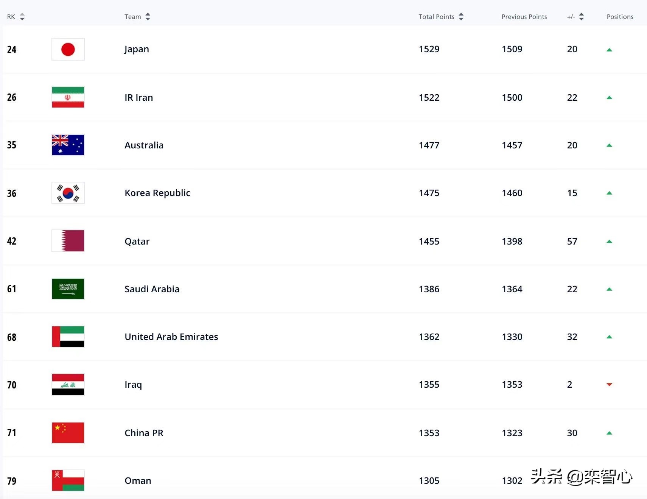Image resolution: width=647 pixels, height=499 pixels.
Task: Select the Qatar team name
Action: (137, 241)
